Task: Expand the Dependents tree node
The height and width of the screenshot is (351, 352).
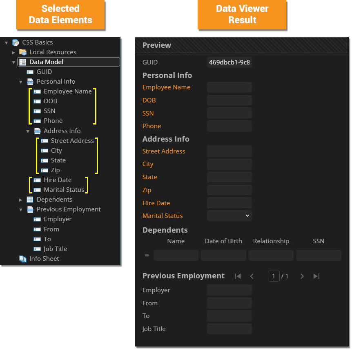Action: (x=21, y=200)
